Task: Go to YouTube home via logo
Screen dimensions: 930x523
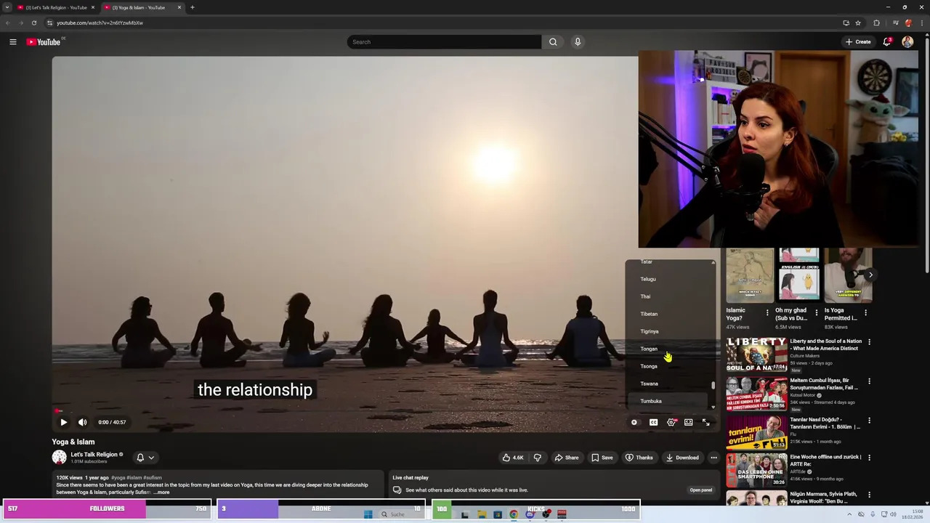Action: click(x=44, y=42)
